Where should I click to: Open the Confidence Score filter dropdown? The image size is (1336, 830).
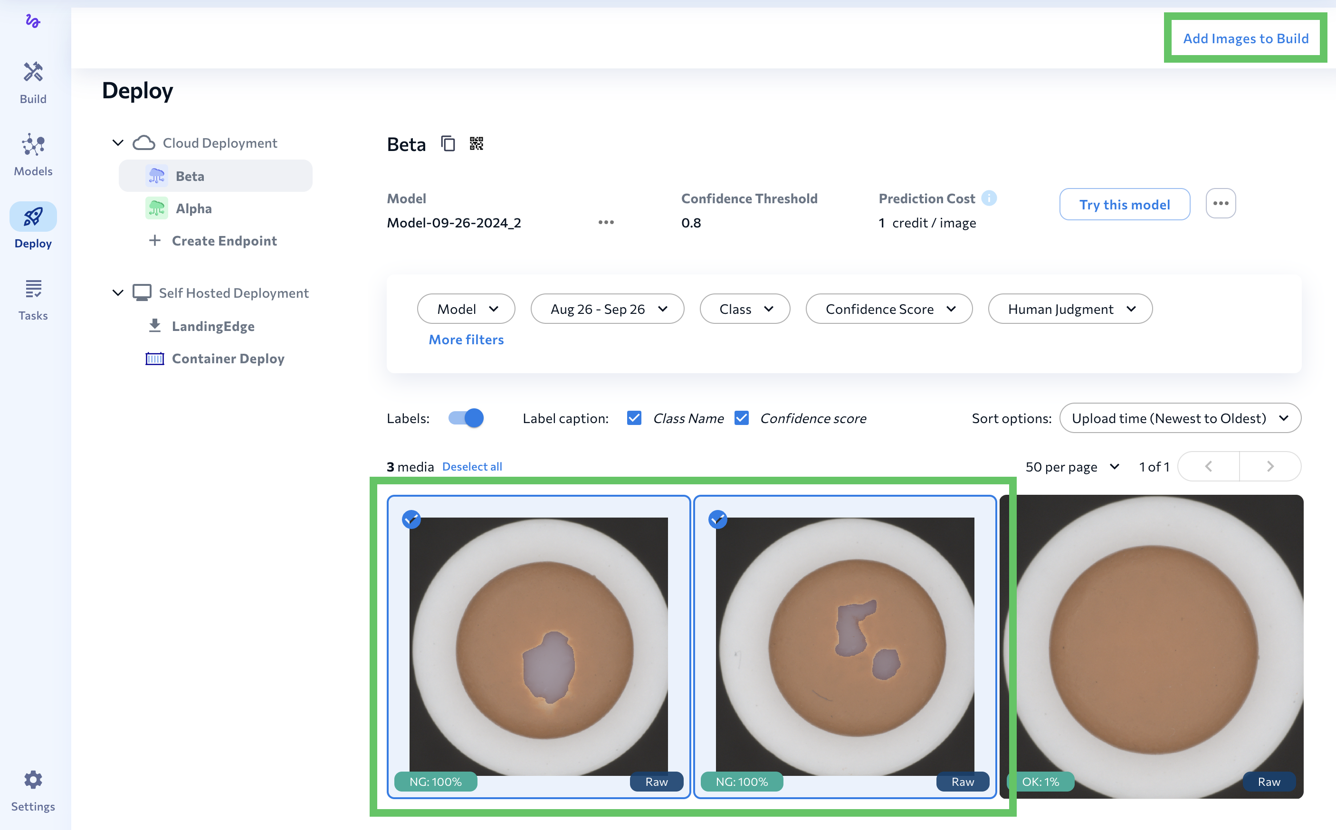pyautogui.click(x=889, y=309)
